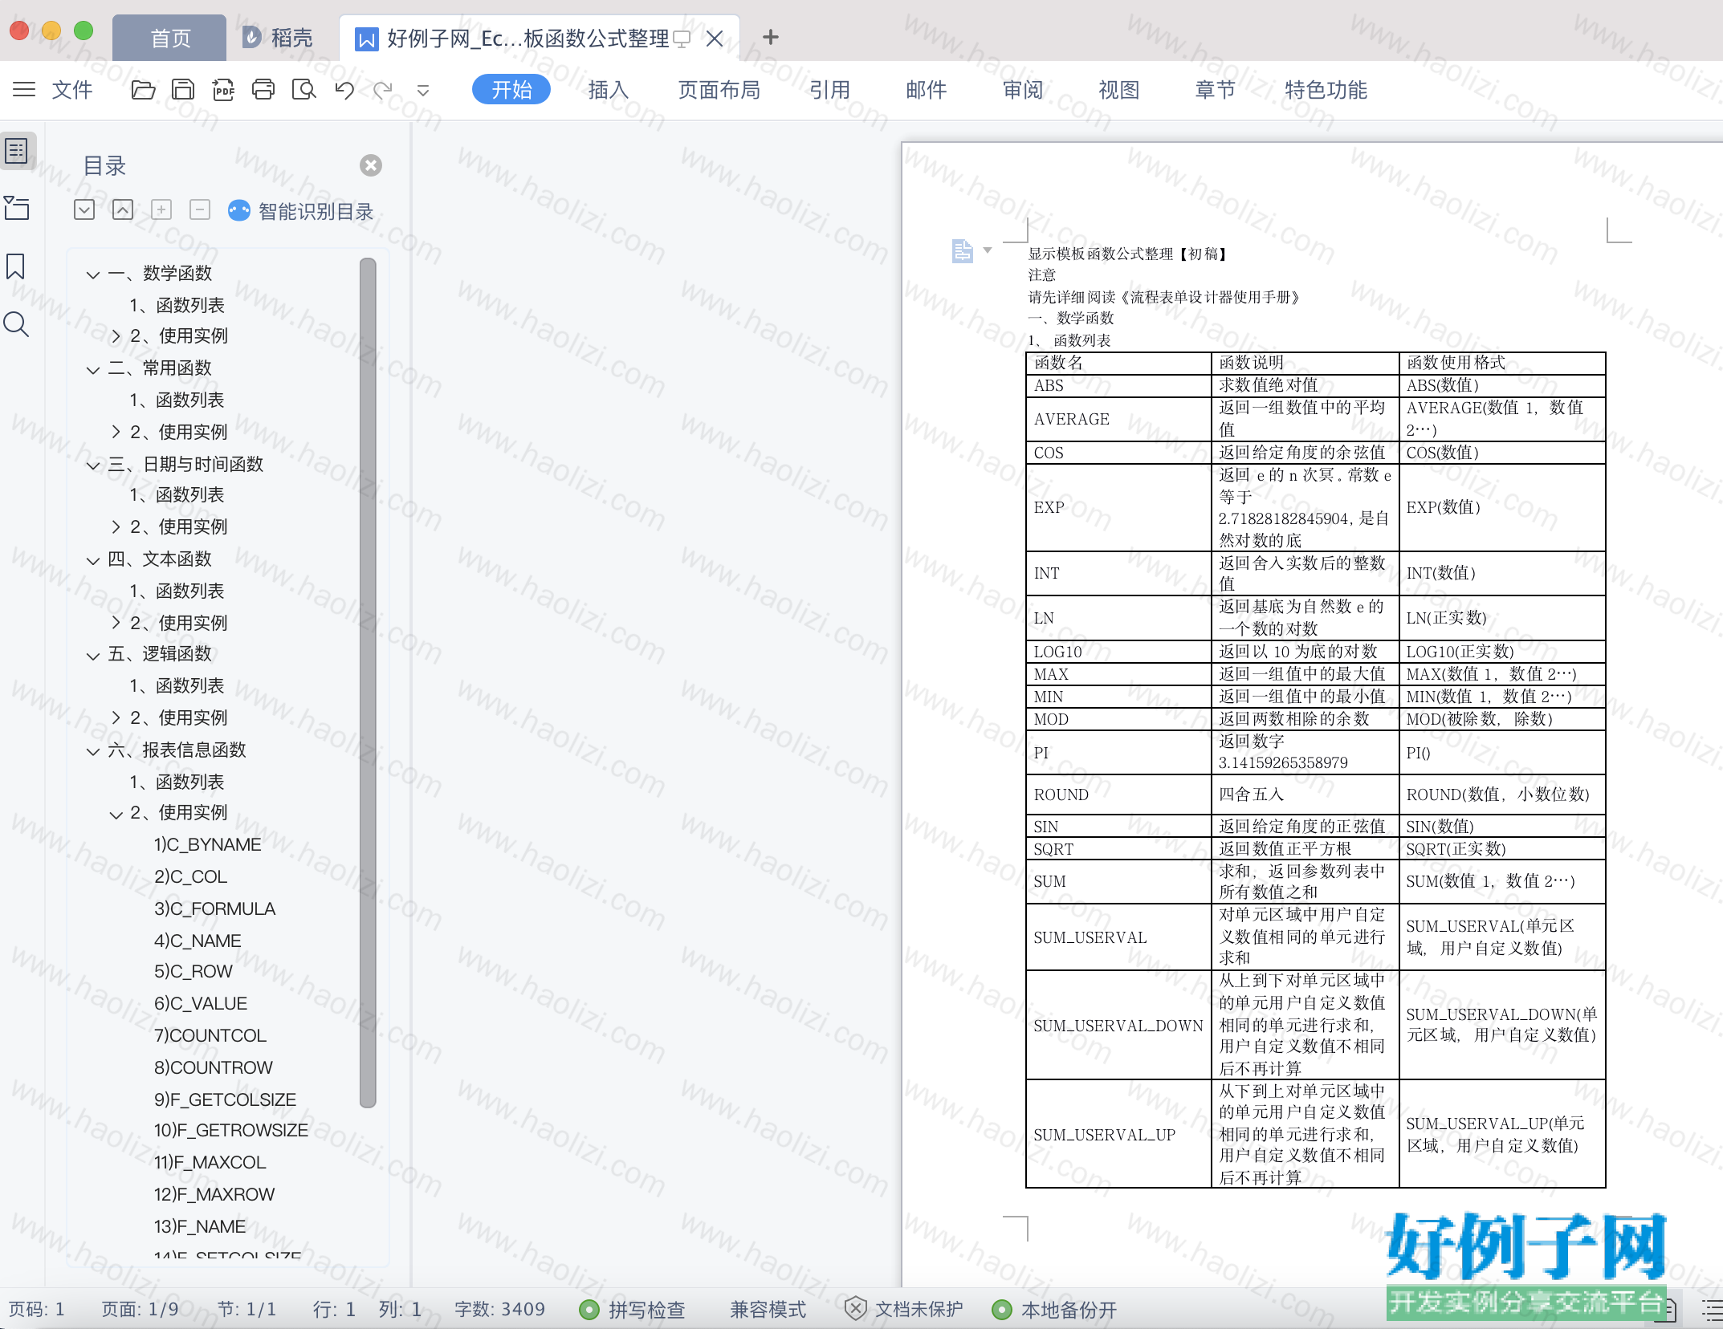The image size is (1723, 1329).
Task: Switch to 审阅 ribbon tab
Action: coord(1023,90)
